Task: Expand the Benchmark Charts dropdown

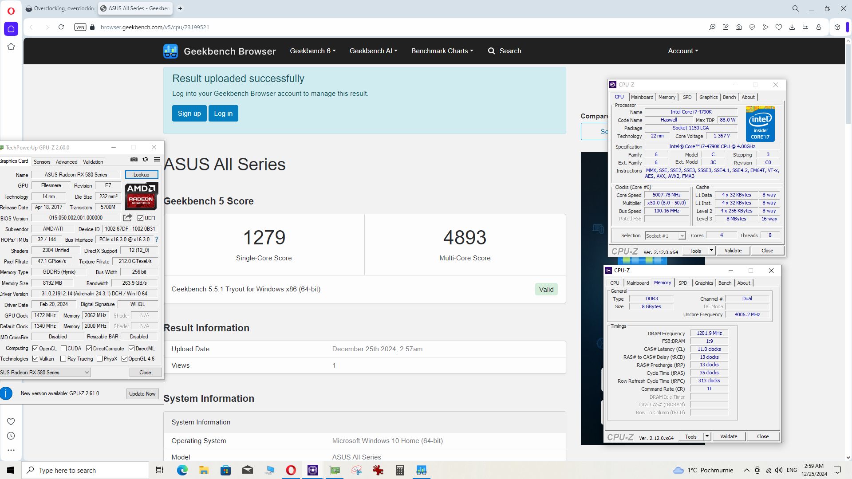Action: [442, 51]
